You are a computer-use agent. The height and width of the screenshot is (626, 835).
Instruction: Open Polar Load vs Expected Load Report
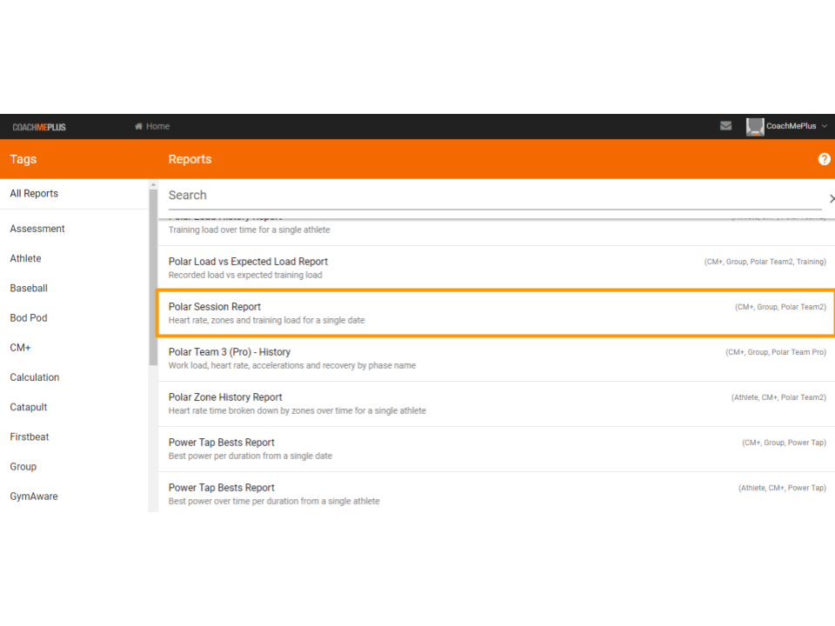click(x=497, y=268)
